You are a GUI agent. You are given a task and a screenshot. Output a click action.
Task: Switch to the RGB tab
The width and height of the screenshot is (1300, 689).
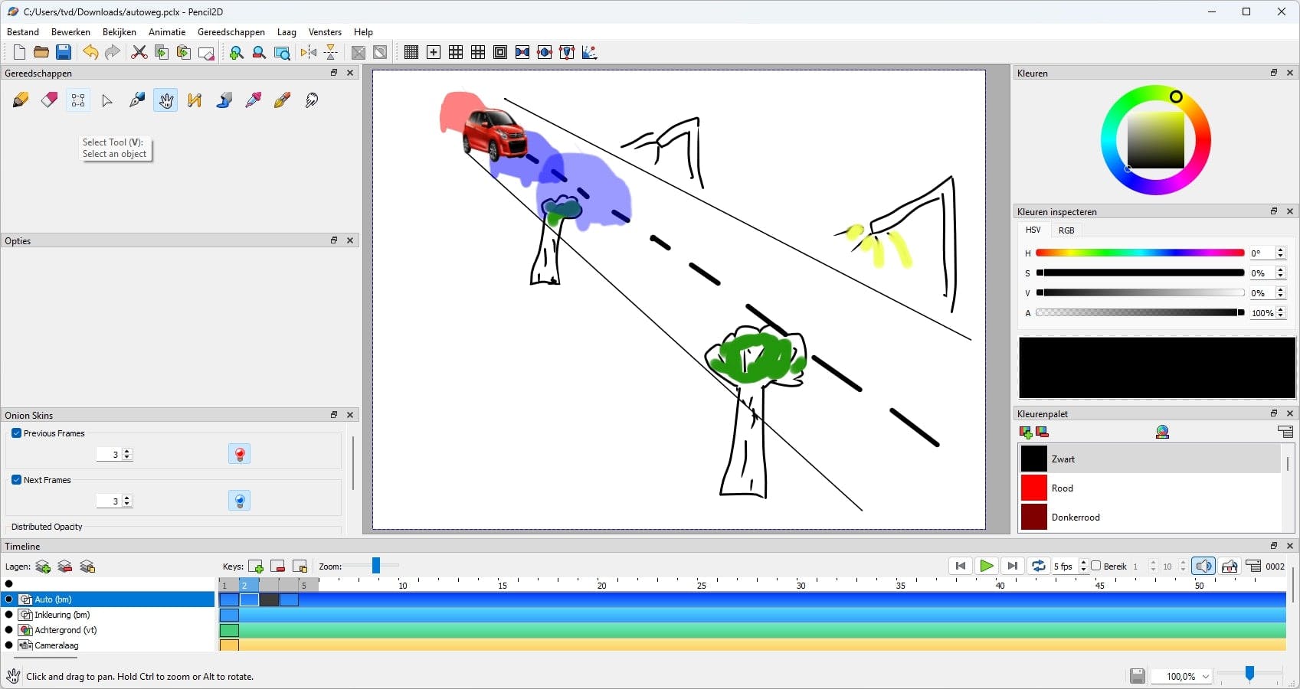pos(1066,230)
